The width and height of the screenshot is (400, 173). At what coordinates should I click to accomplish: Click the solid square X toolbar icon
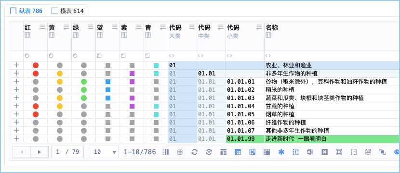[324, 152]
